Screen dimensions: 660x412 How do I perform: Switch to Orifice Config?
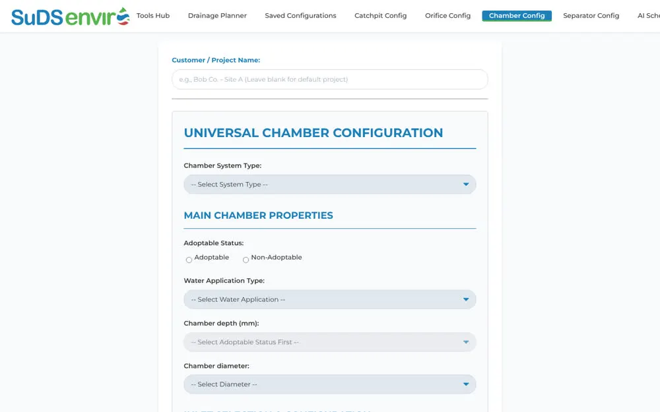pyautogui.click(x=448, y=16)
